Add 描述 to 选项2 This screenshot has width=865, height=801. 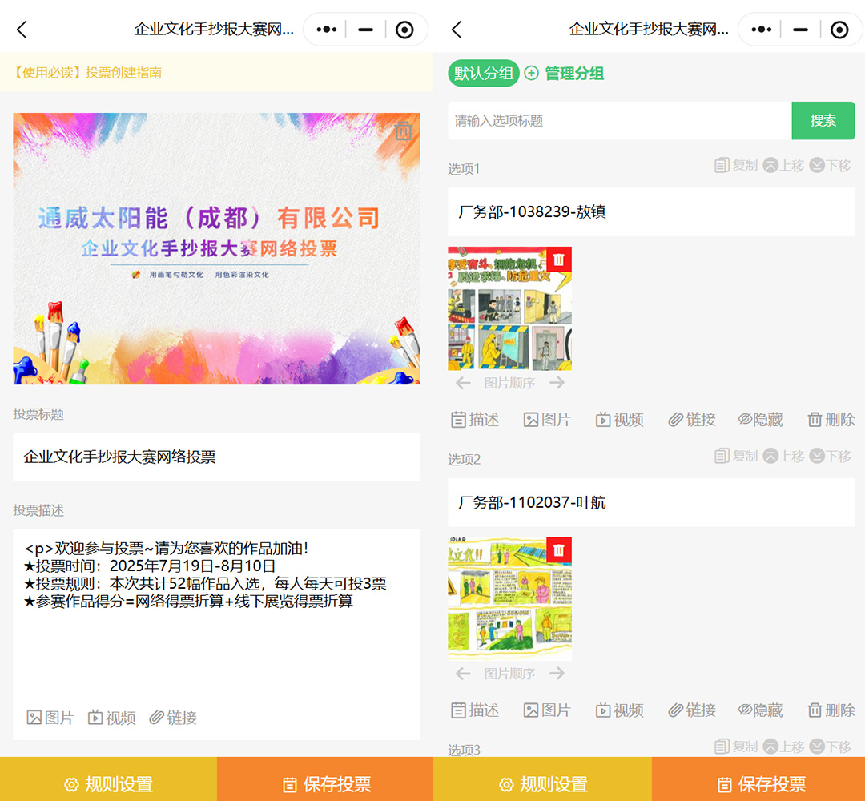475,710
